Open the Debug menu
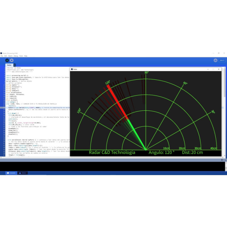This screenshot has width=227, height=227. point(16,56)
